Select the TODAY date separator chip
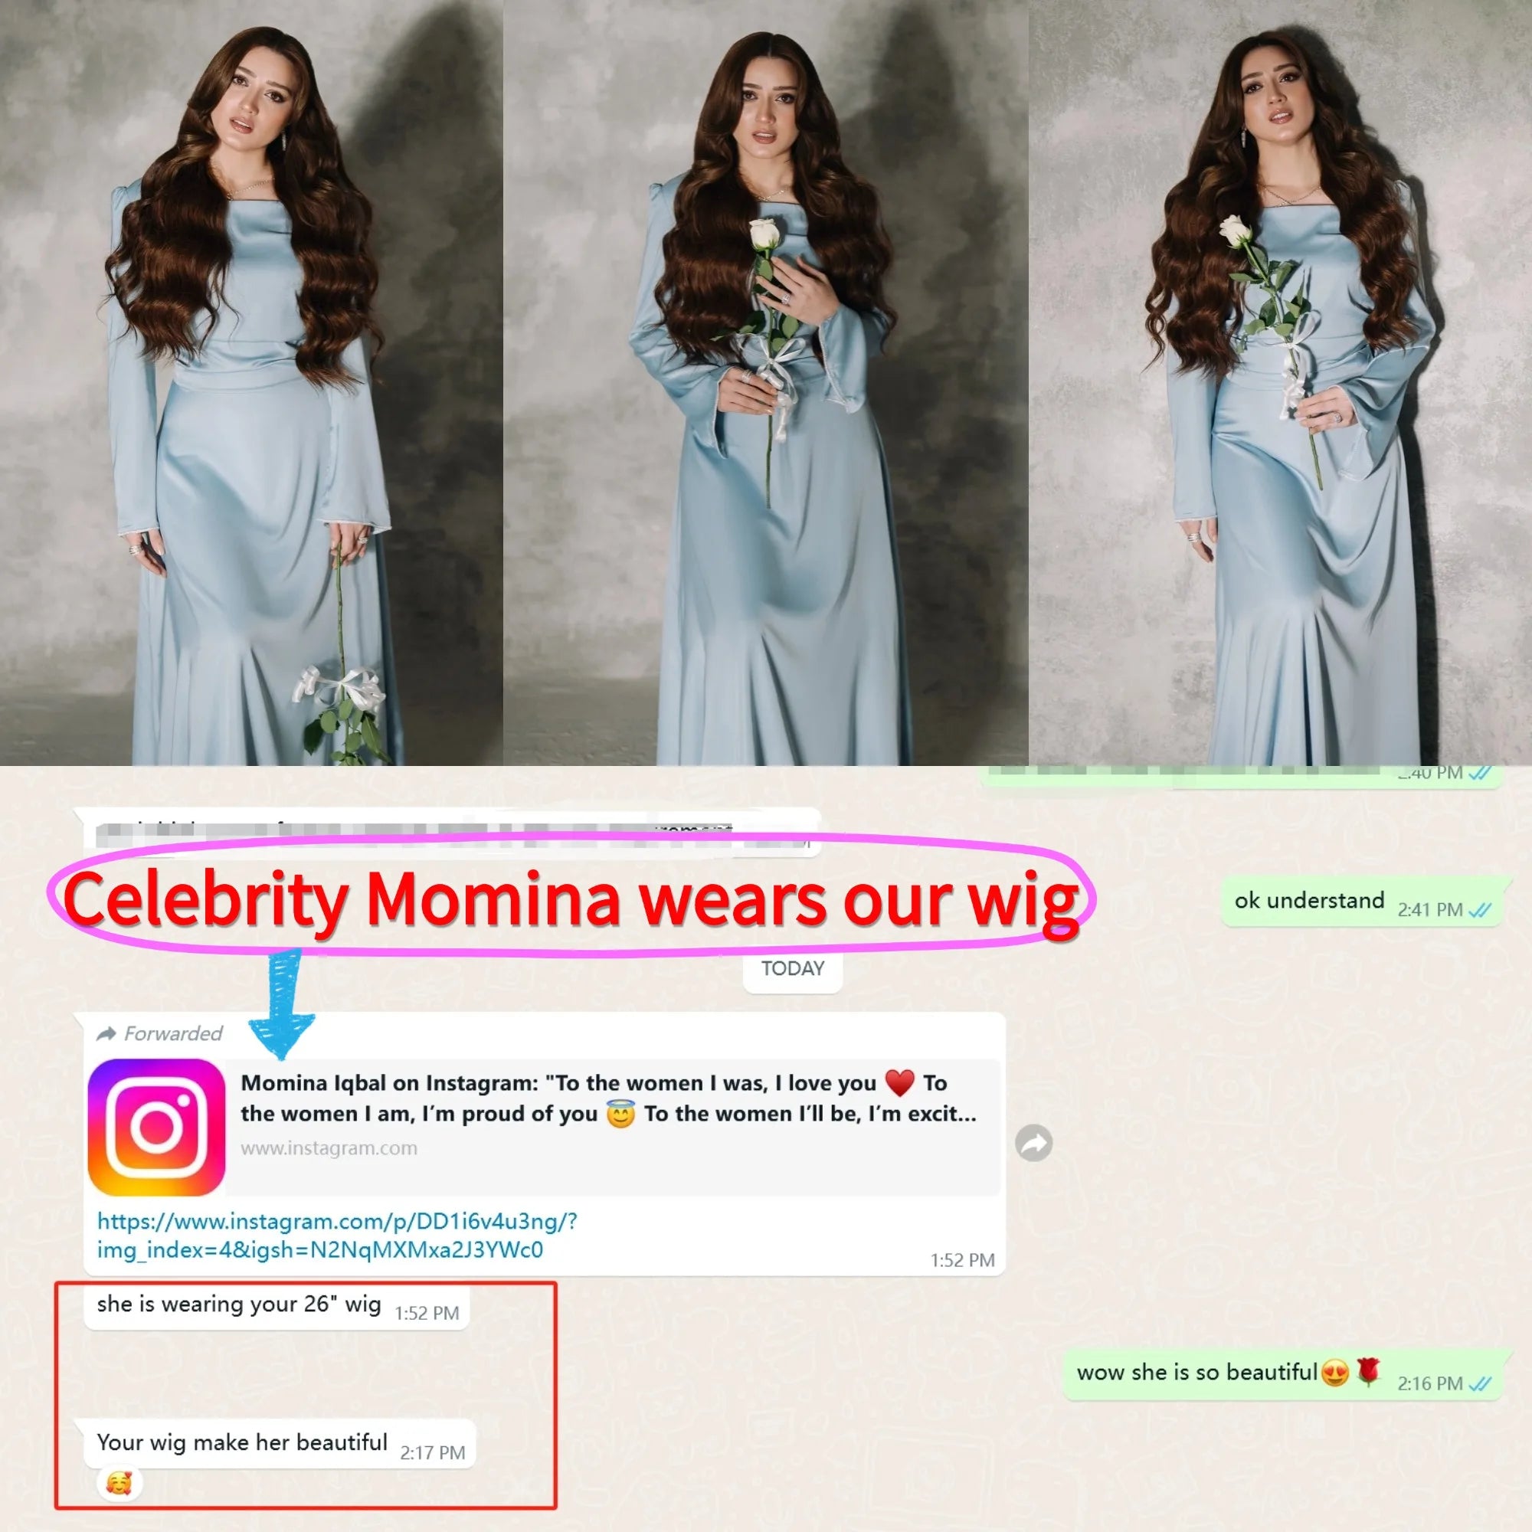The width and height of the screenshot is (1532, 1532). [792, 968]
